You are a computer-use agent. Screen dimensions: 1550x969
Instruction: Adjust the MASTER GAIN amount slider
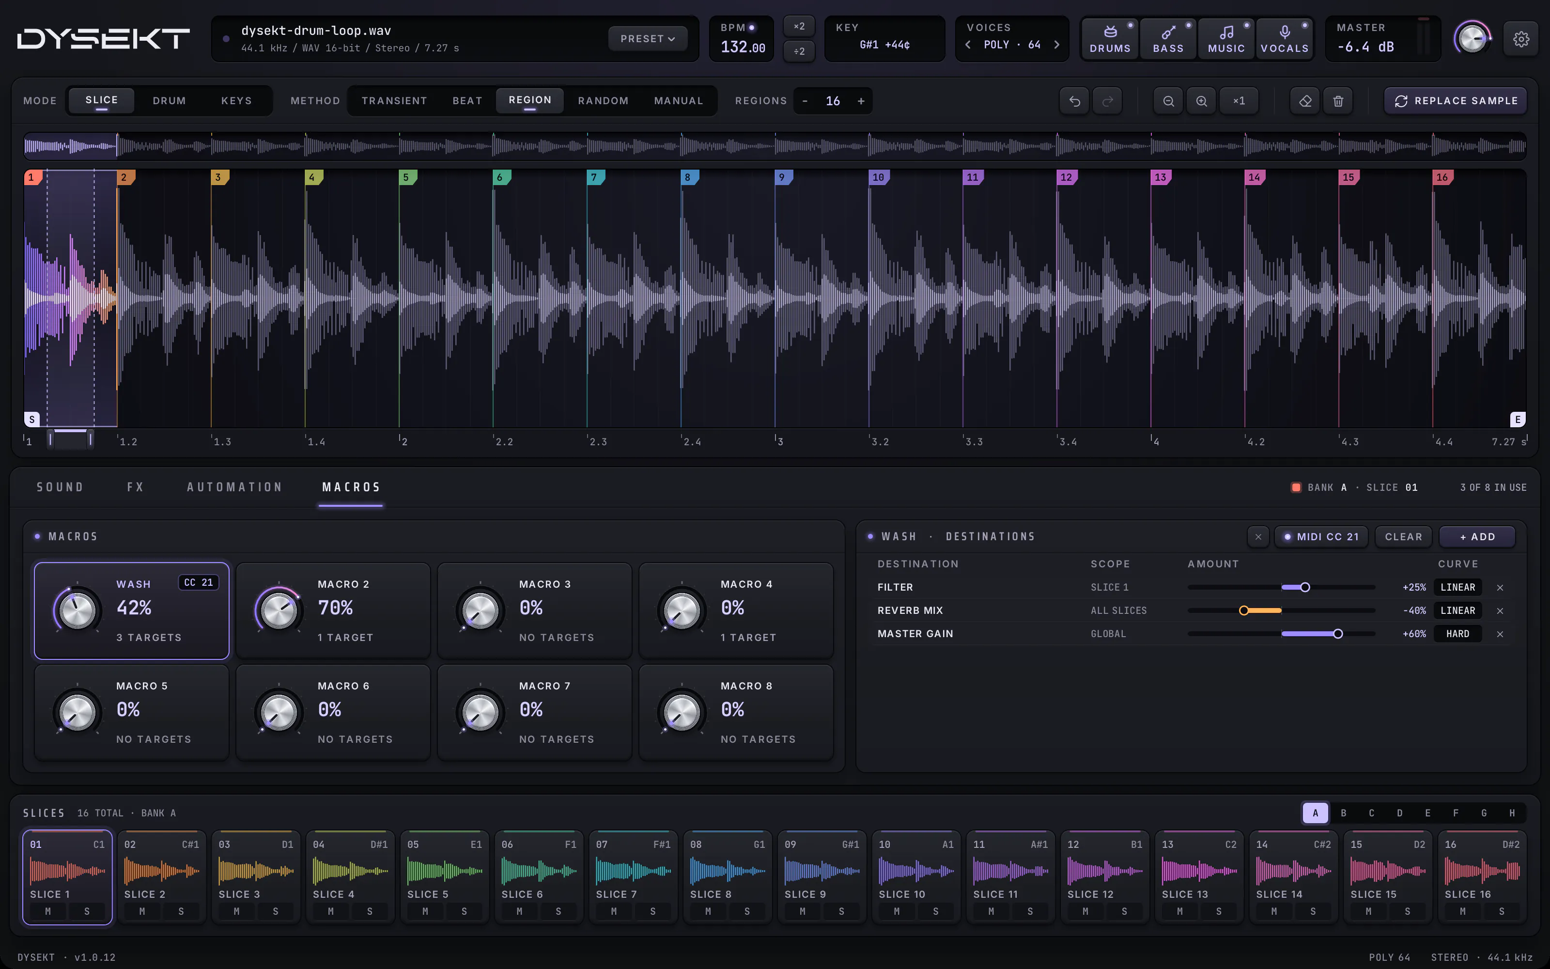click(1281, 634)
